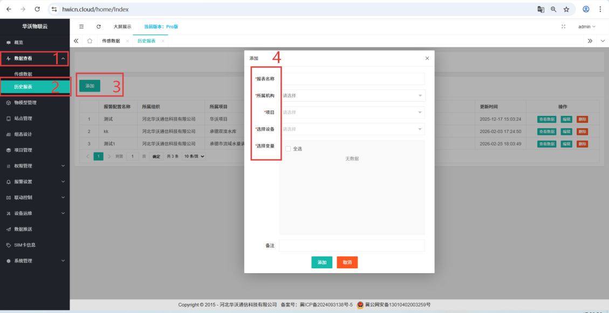
Task: Bookmark this page with star icon
Action: (566, 9)
